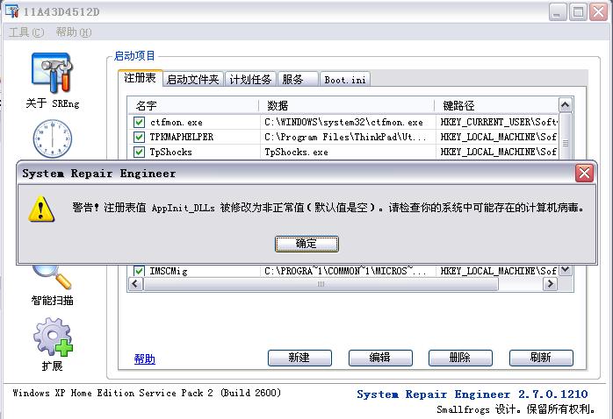Click the list scroll up arrow

565,105
